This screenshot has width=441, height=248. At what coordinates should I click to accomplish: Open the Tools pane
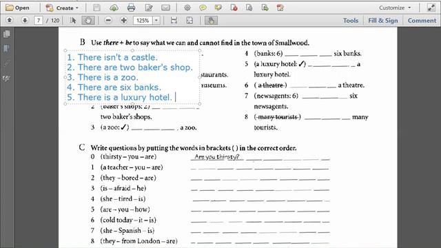coord(351,21)
